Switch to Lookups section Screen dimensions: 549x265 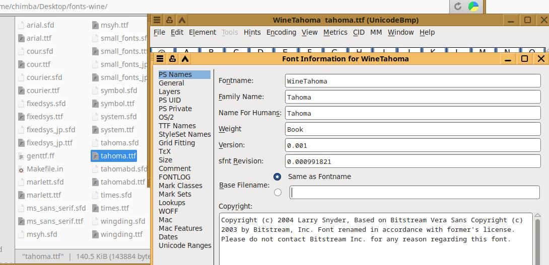click(x=172, y=203)
